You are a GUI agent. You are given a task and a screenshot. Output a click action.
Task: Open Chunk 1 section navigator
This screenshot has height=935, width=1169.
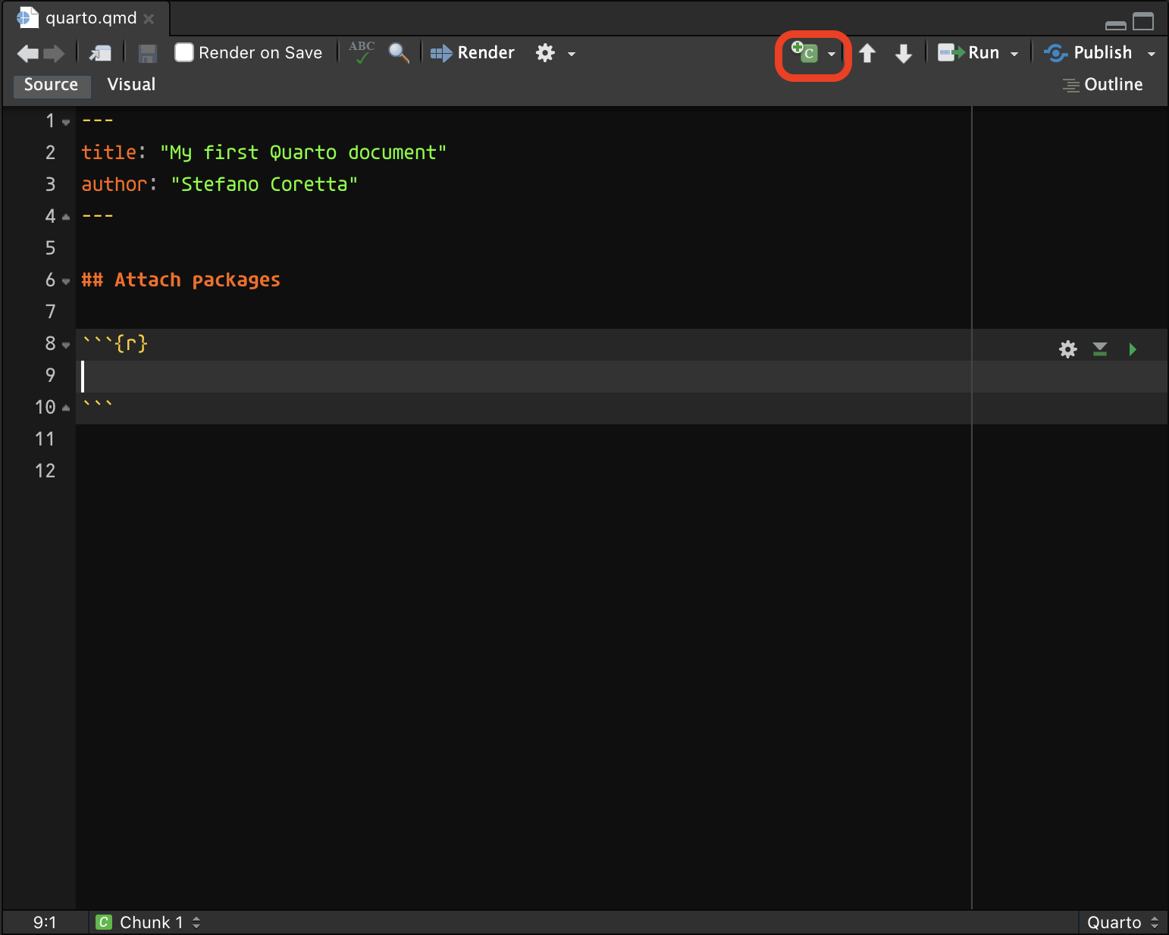click(x=149, y=922)
